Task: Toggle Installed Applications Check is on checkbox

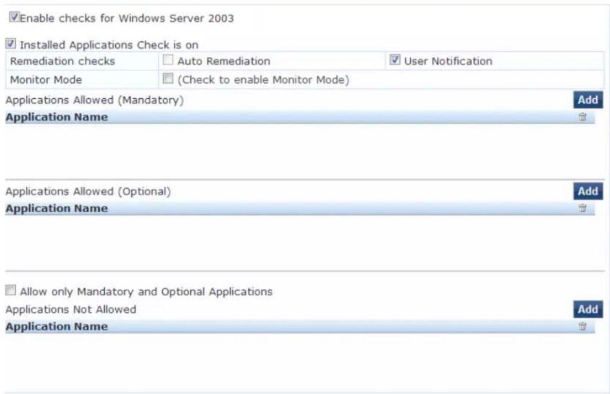Action: 11,44
